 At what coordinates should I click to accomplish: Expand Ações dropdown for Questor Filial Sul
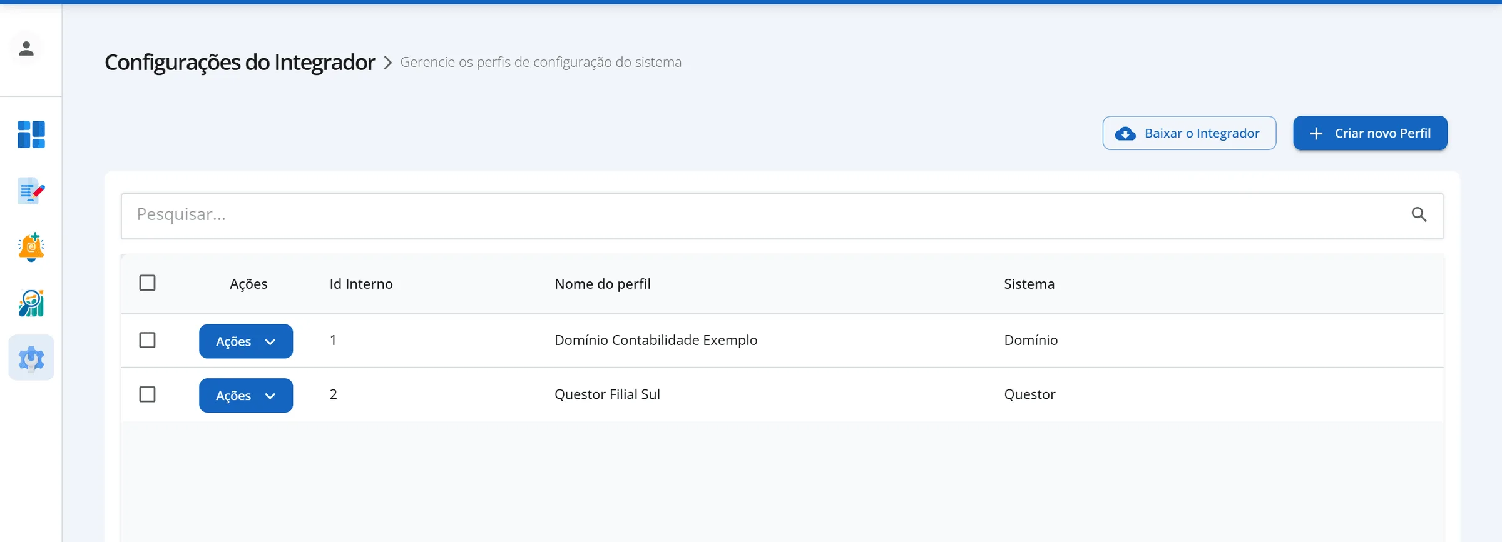click(x=246, y=396)
